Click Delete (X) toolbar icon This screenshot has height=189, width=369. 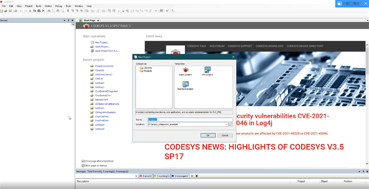pyautogui.click(x=43, y=11)
